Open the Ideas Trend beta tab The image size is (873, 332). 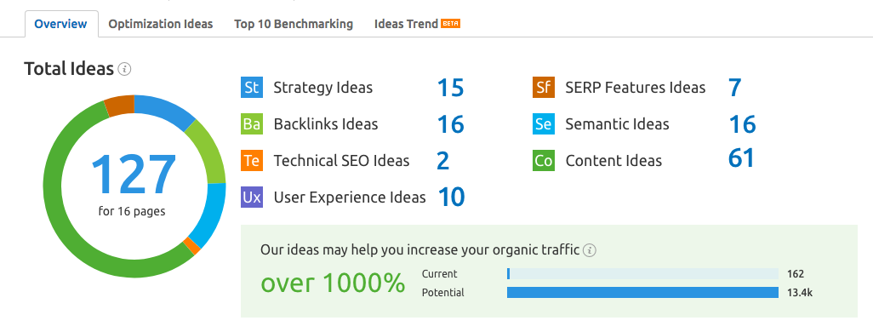point(417,24)
